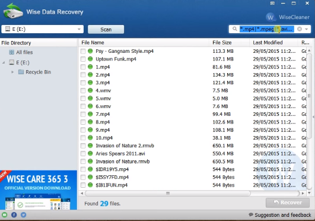
Task: Tick the checkbox for 1.mp4
Action: [x=83, y=67]
